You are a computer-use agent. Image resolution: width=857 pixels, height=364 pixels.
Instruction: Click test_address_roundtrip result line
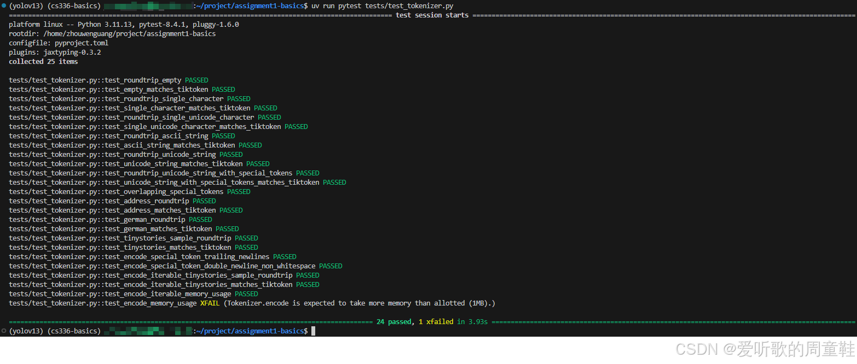[x=113, y=201]
